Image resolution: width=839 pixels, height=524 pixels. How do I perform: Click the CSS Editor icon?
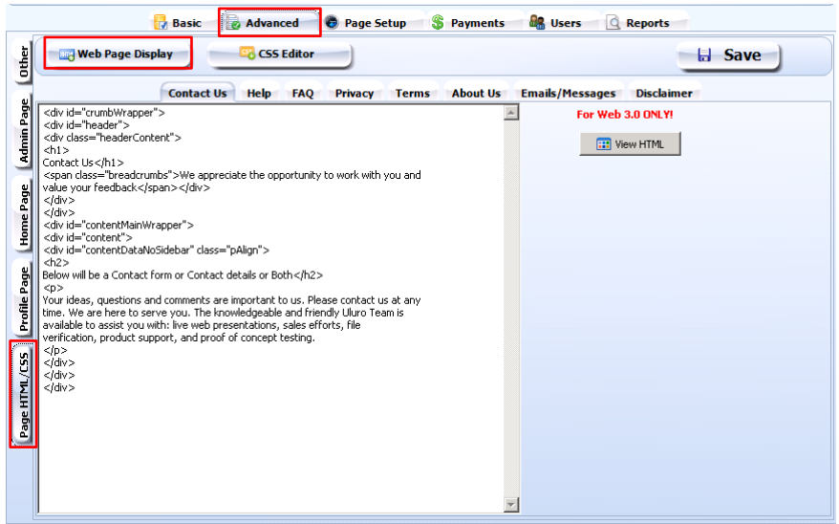click(x=247, y=53)
